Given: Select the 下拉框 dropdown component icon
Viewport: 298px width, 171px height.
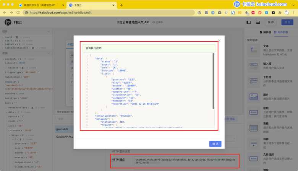Looking at the screenshot, I should tap(254, 81).
